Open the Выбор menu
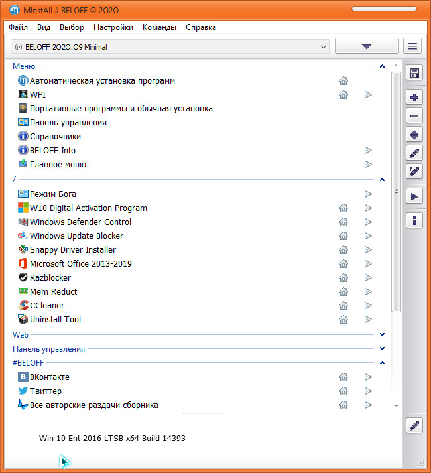The width and height of the screenshot is (431, 473). [x=72, y=27]
